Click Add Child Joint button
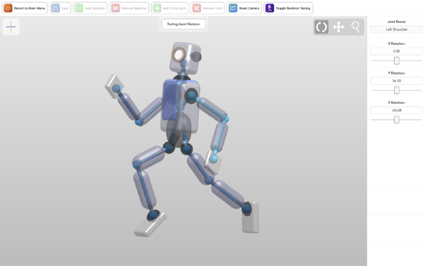 click(x=170, y=8)
